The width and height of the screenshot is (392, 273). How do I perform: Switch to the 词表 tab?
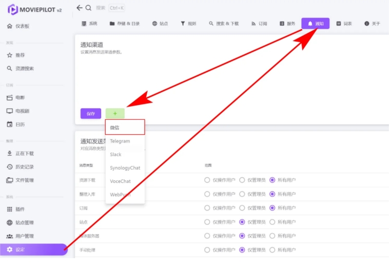click(x=344, y=24)
